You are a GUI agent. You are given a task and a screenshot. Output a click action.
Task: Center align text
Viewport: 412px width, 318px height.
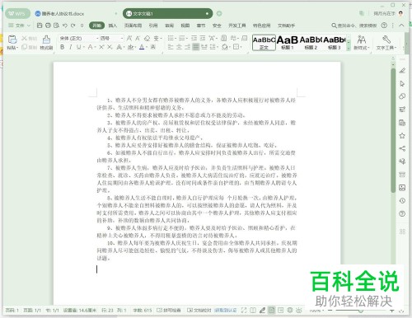point(179,47)
